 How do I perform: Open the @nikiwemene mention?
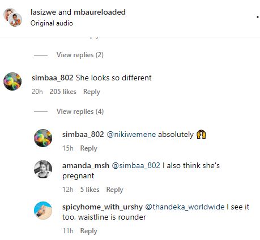click(x=131, y=135)
